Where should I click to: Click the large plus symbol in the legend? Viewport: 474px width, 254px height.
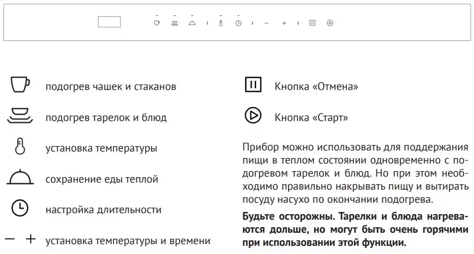point(31,239)
